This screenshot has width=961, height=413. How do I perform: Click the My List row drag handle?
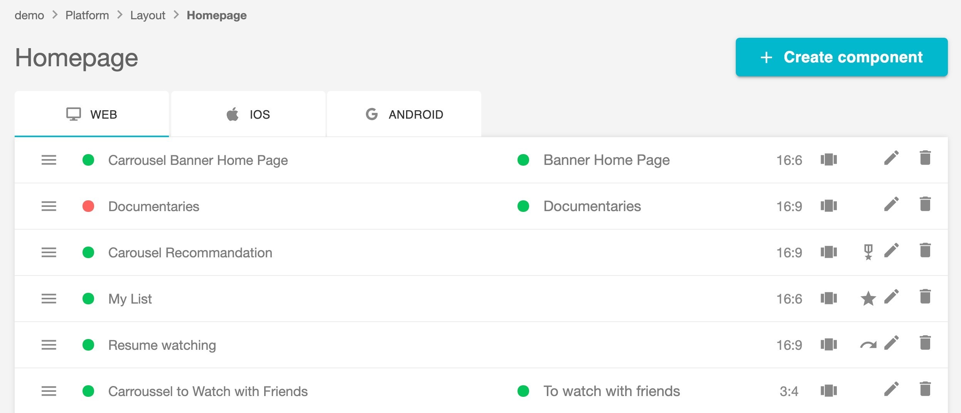click(x=49, y=299)
